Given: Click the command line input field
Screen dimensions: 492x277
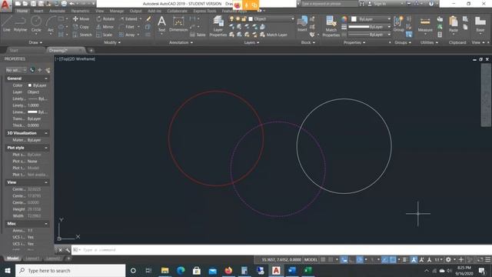Looking at the screenshot, I should [282, 250].
